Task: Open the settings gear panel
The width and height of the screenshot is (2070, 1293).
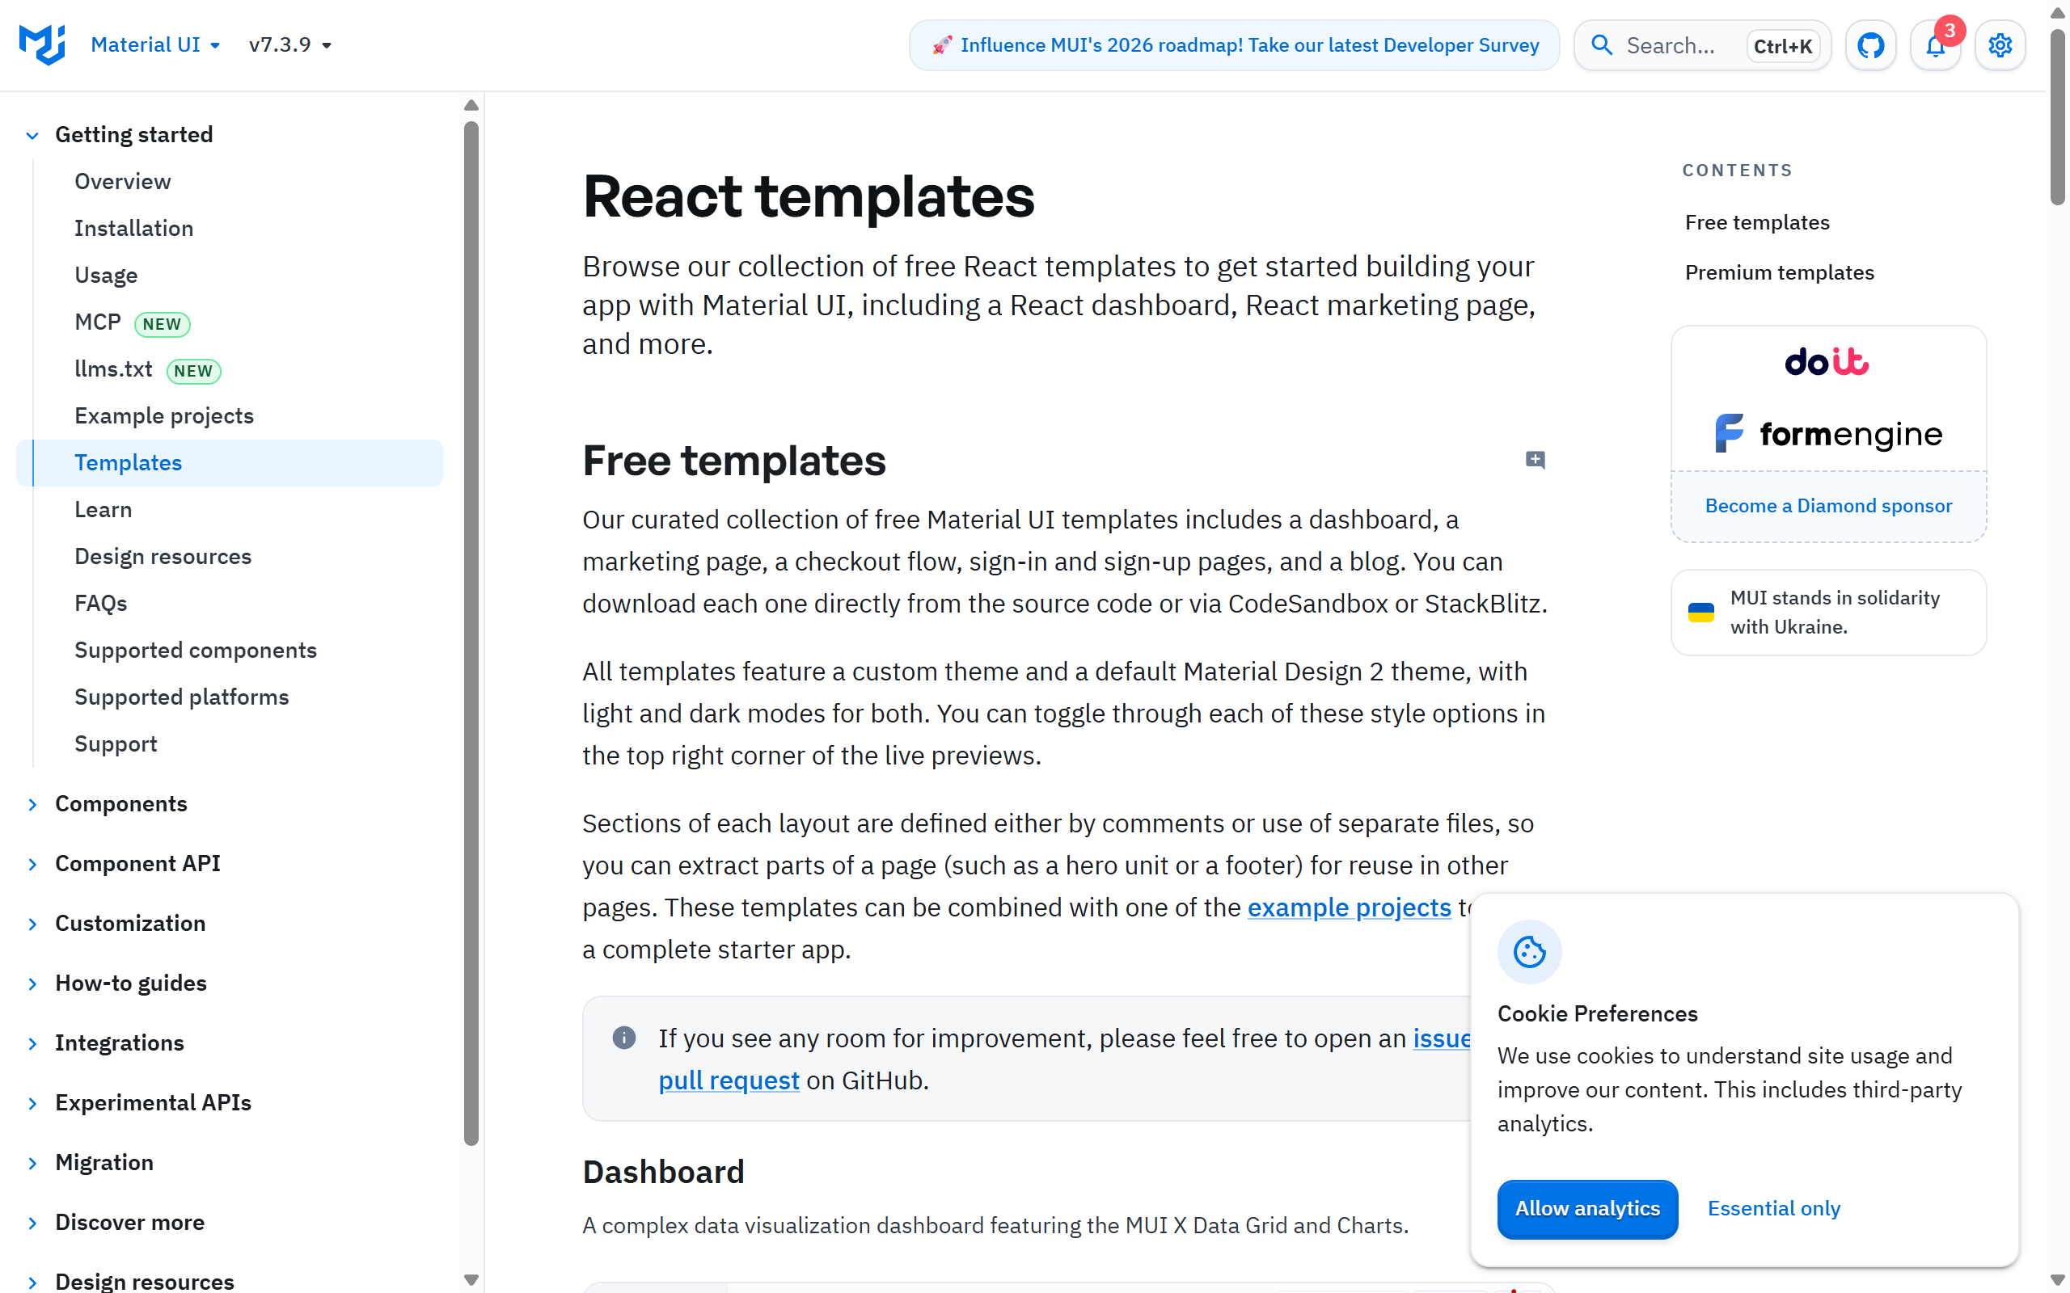Action: (2000, 44)
